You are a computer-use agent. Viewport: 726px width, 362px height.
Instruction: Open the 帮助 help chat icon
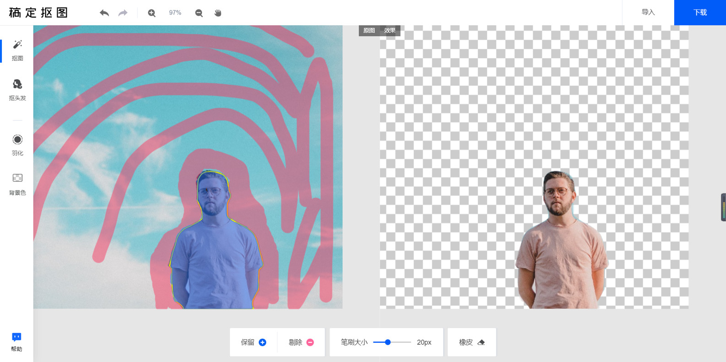click(x=16, y=341)
